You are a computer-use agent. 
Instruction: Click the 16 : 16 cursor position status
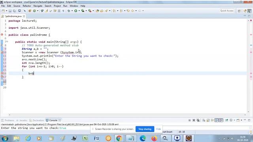pos(181,132)
